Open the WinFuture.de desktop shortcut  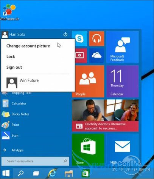coord(9,12)
